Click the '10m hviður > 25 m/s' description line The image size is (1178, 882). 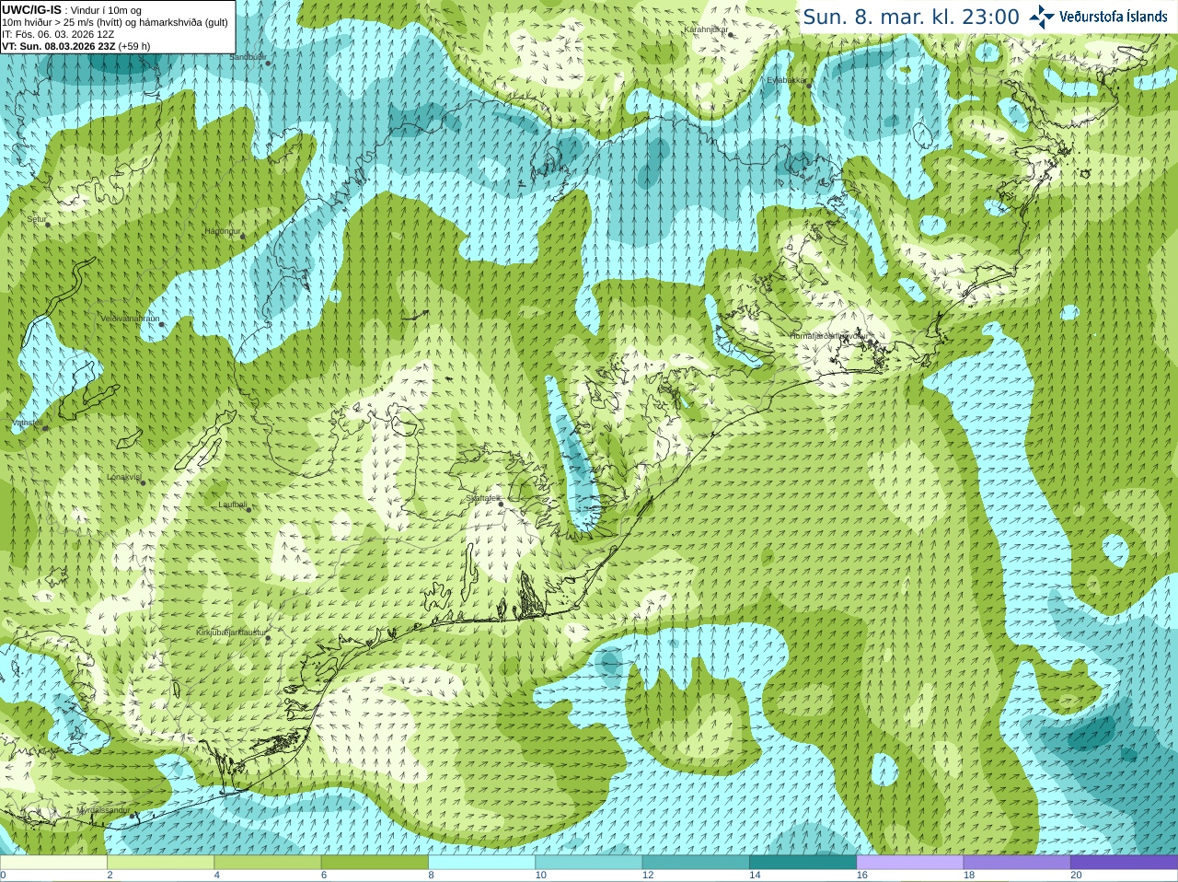pos(115,22)
